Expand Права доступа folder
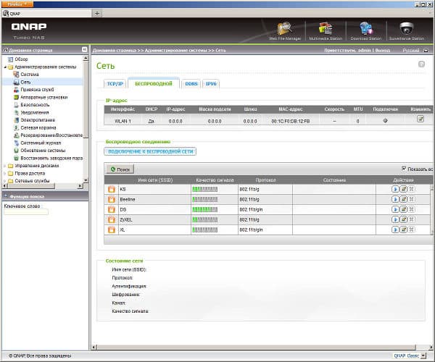Viewport: 435px width, 362px height. pyautogui.click(x=5, y=173)
